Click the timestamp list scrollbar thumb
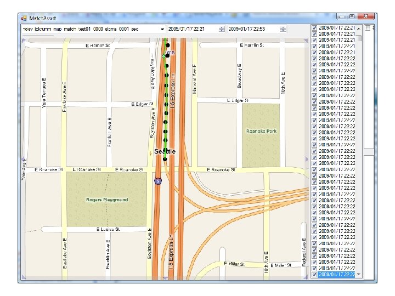 (x=360, y=38)
